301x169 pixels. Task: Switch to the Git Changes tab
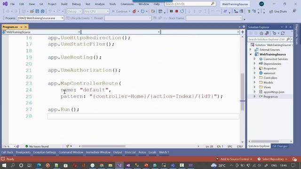(x=280, y=146)
